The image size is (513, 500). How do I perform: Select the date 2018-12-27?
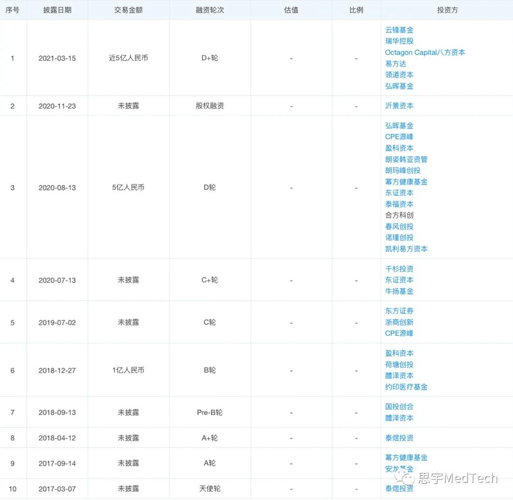[57, 370]
